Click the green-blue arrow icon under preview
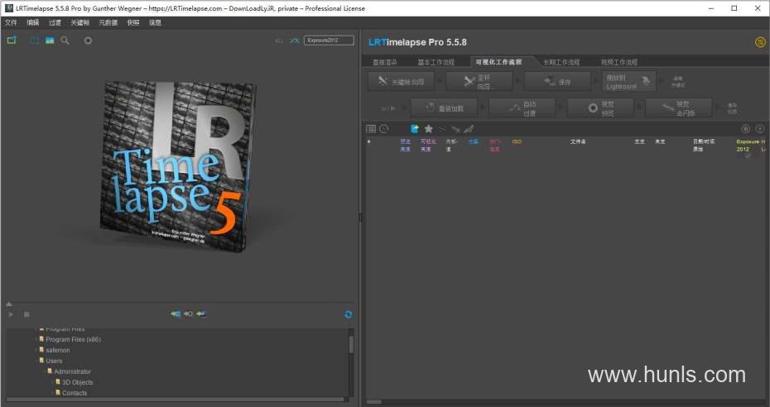 click(201, 314)
